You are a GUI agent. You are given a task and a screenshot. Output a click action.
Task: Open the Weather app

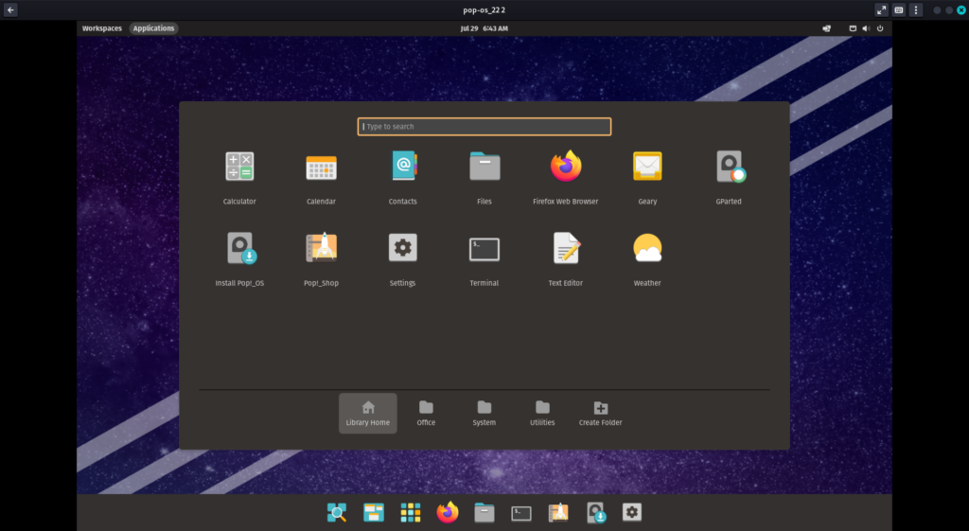click(x=647, y=249)
